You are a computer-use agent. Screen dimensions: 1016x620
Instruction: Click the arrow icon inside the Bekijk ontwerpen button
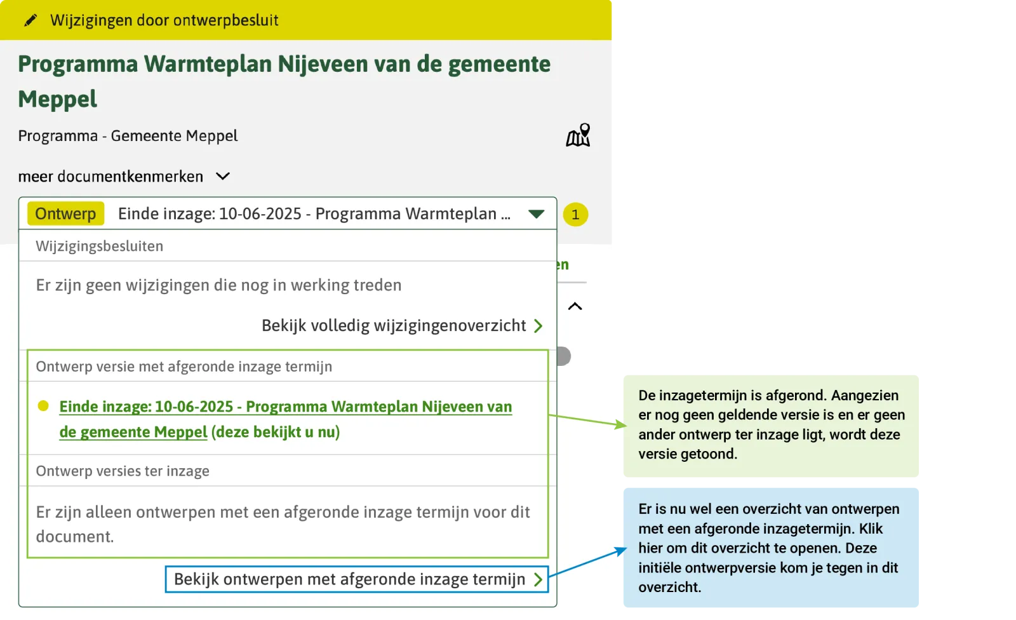(537, 579)
